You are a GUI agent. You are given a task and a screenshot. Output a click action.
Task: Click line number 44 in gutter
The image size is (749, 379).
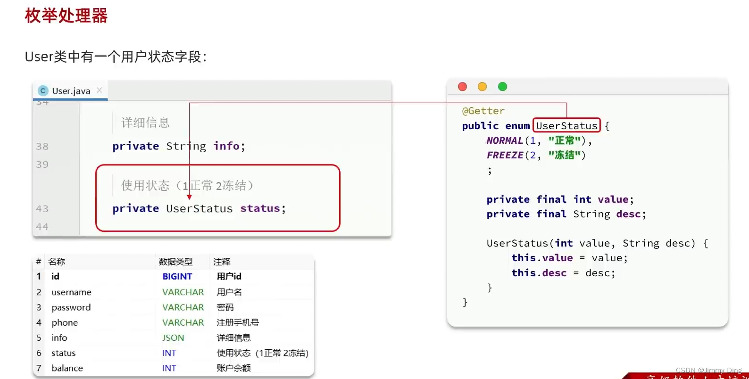(x=42, y=227)
